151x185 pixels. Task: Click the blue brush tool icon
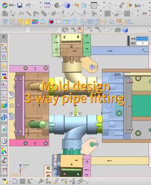43,21
